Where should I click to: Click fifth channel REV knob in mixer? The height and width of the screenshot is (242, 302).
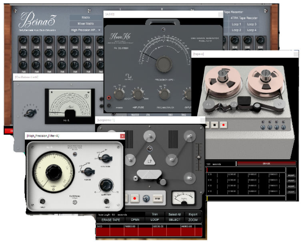point(74,53)
